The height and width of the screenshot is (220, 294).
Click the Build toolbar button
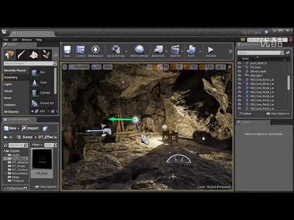[191, 51]
